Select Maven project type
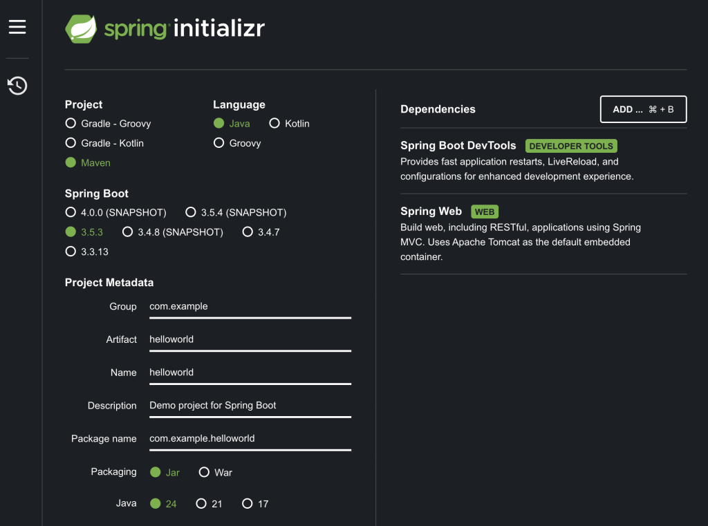This screenshot has height=526, width=708. tap(88, 162)
